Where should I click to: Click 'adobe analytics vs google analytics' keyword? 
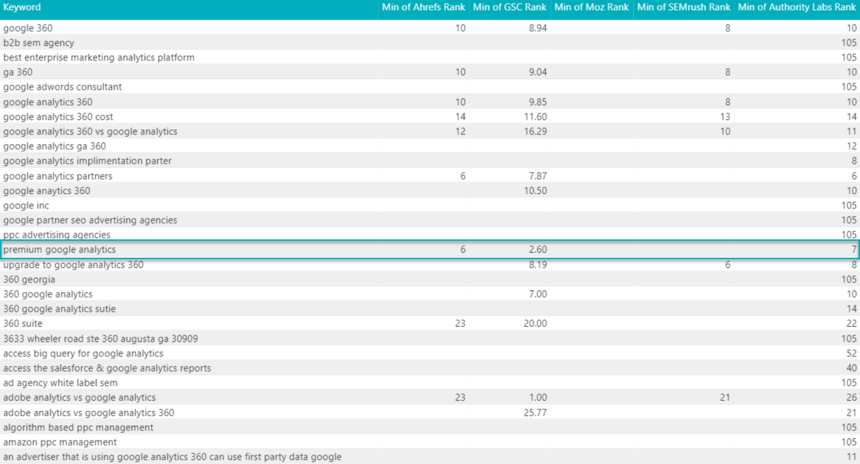click(79, 398)
